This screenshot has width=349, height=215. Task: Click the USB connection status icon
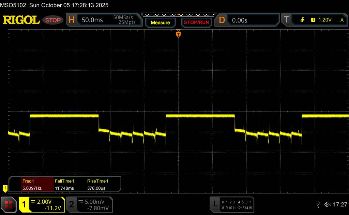pos(318,204)
